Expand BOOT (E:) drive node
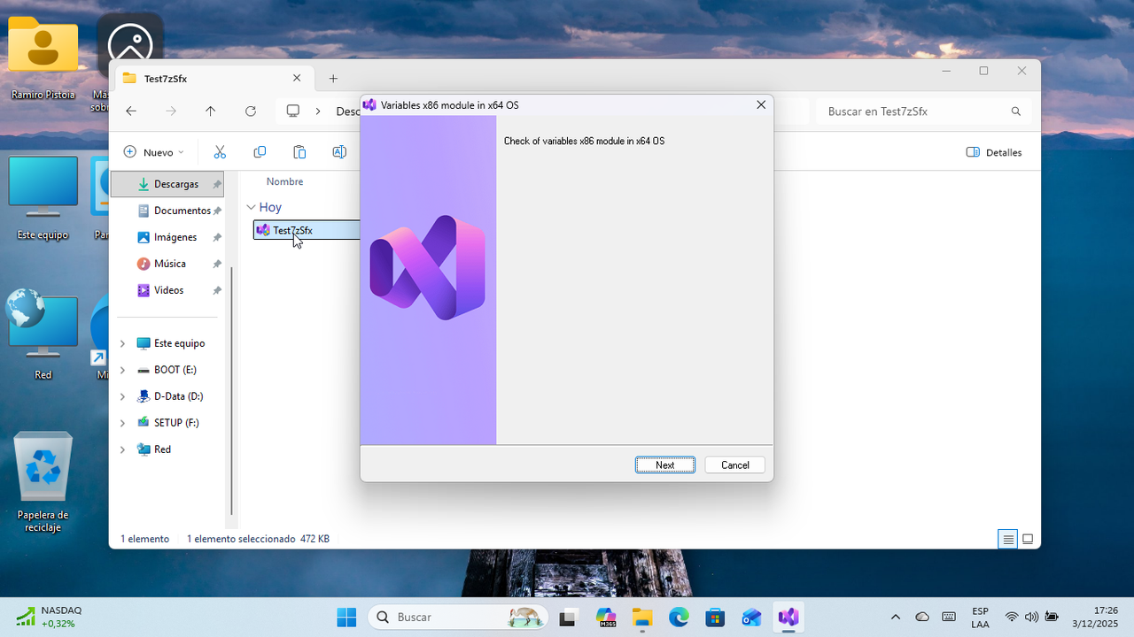This screenshot has width=1134, height=637. pyautogui.click(x=122, y=370)
